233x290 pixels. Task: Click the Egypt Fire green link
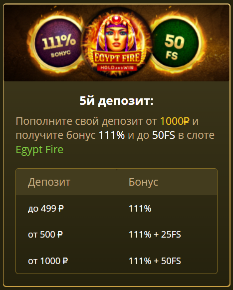39,149
